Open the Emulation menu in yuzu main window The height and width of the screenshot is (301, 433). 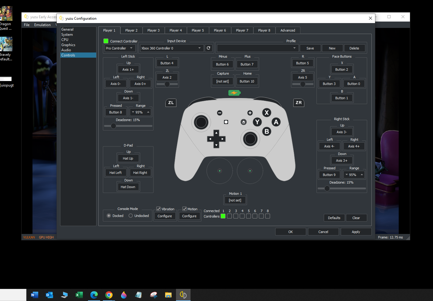pyautogui.click(x=42, y=25)
